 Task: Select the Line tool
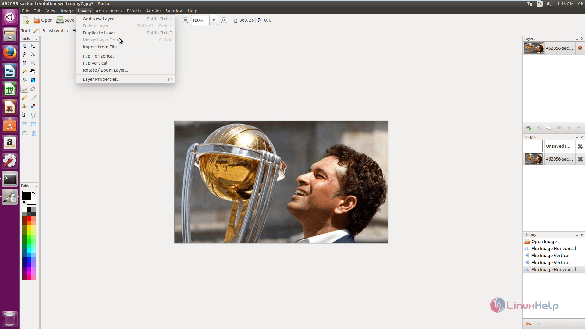pyautogui.click(x=33, y=115)
